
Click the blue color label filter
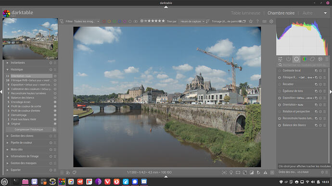pyautogui.click(x=119, y=22)
